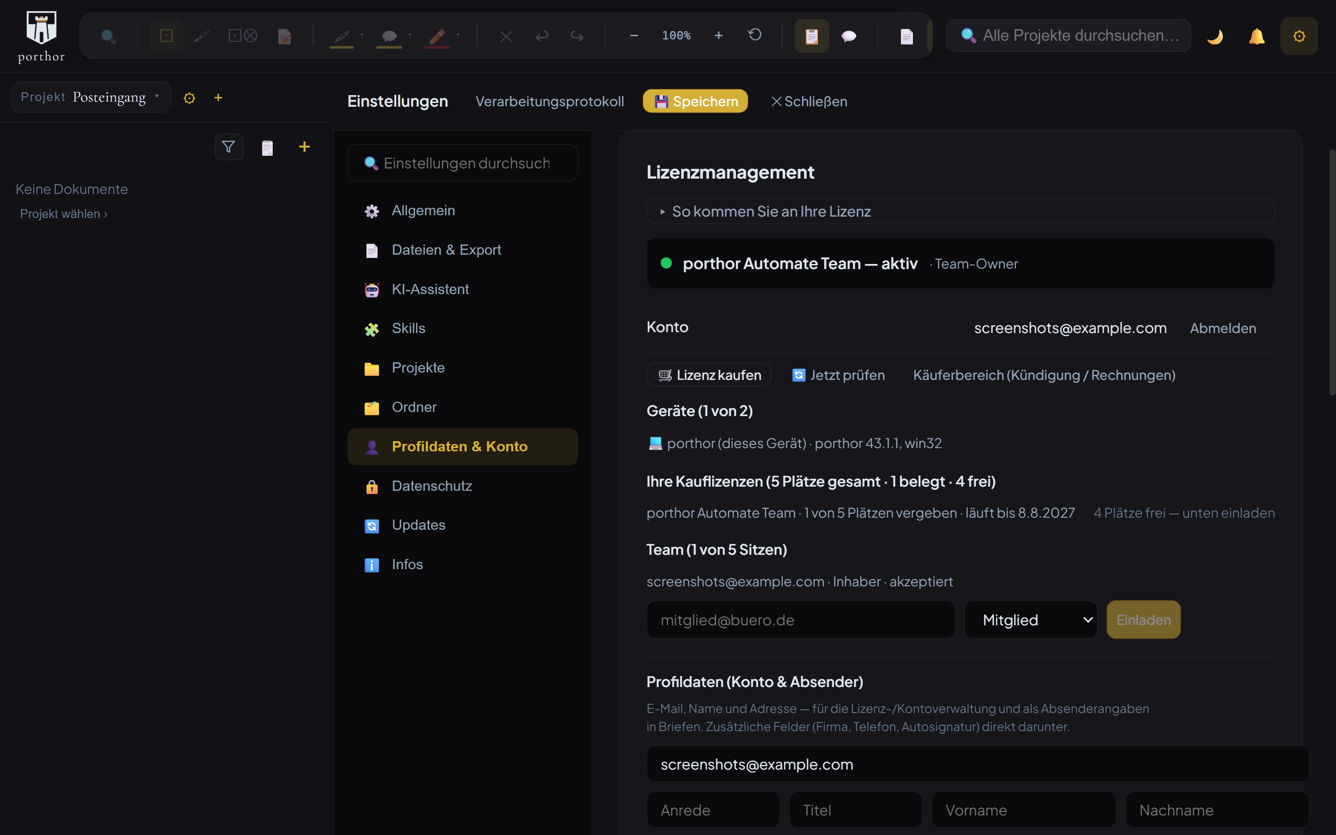The image size is (1336, 835).
Task: Click Projekt wählen link
Action: [64, 214]
